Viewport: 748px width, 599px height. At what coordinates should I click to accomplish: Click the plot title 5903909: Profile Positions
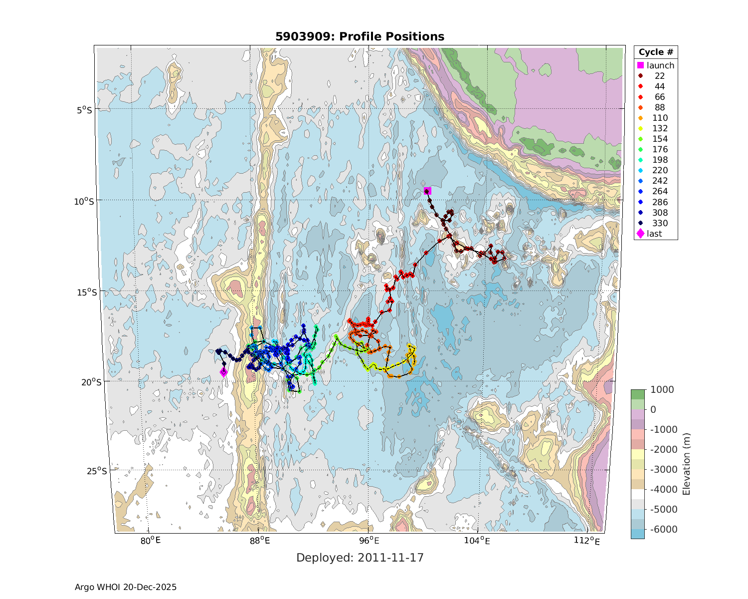click(360, 36)
